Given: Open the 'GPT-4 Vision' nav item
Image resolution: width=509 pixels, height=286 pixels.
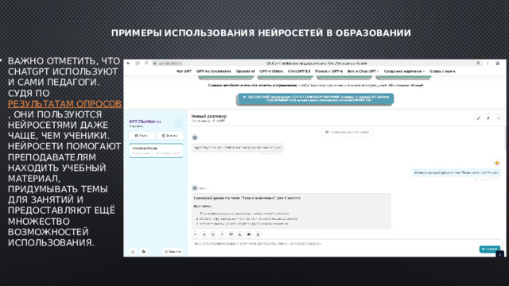Looking at the screenshot, I should (x=271, y=71).
